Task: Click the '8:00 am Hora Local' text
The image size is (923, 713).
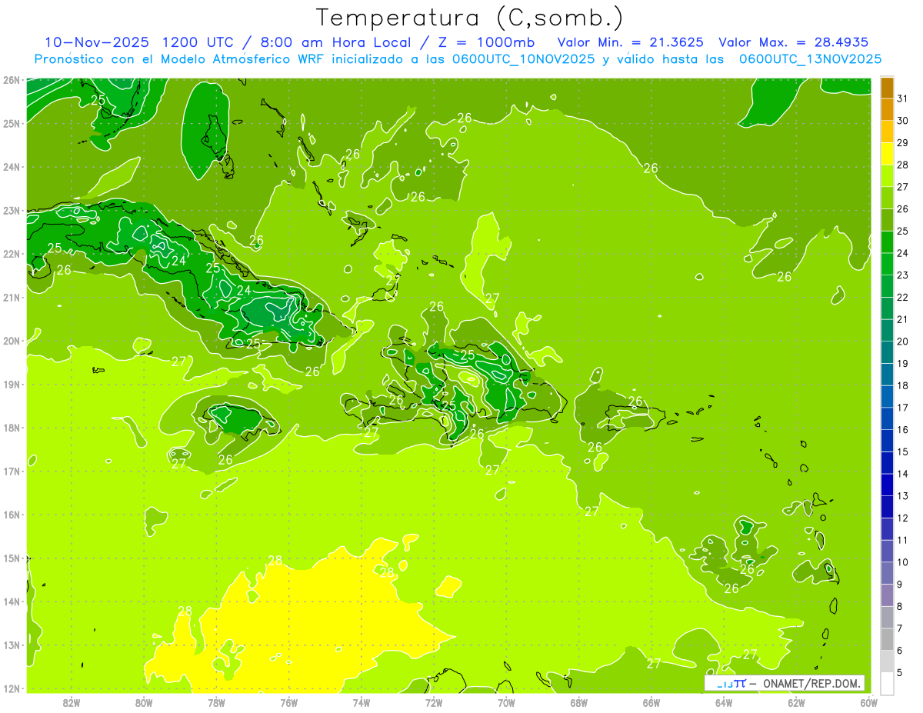Action: (335, 42)
